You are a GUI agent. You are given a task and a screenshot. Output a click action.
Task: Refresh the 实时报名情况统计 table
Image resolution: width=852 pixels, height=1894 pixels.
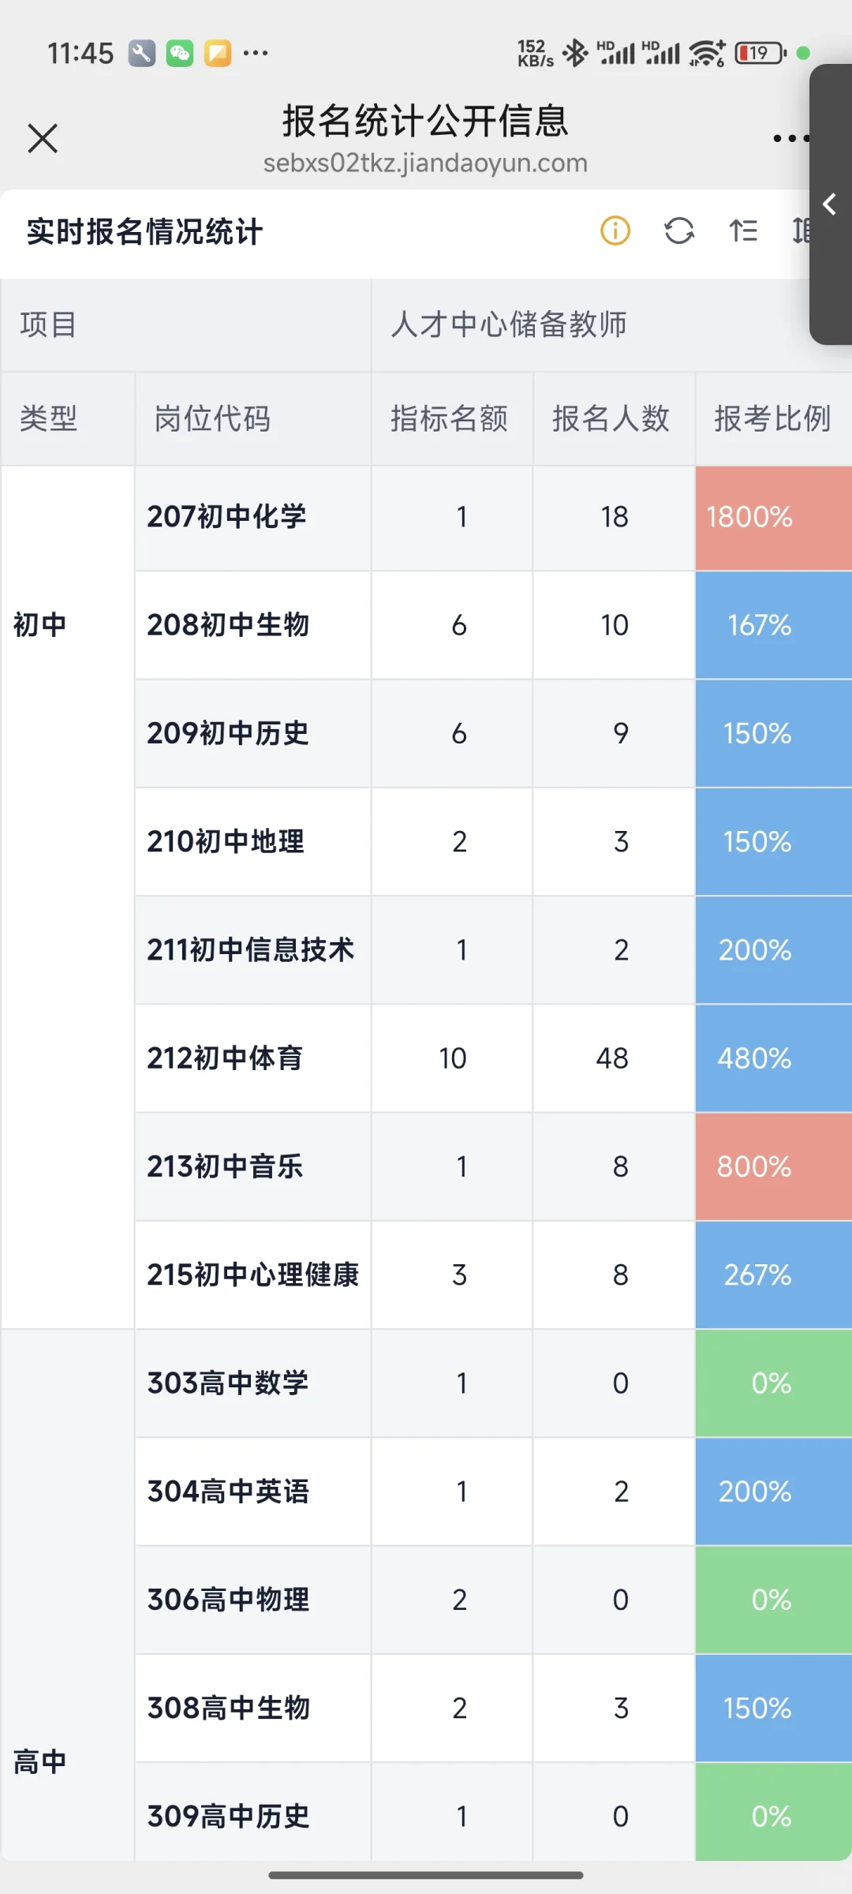(679, 230)
